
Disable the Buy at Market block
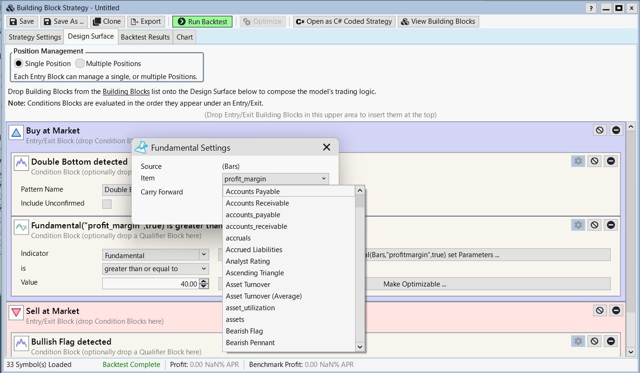[600, 130]
